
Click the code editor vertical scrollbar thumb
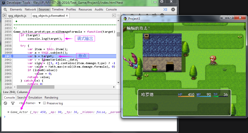point(118,34)
